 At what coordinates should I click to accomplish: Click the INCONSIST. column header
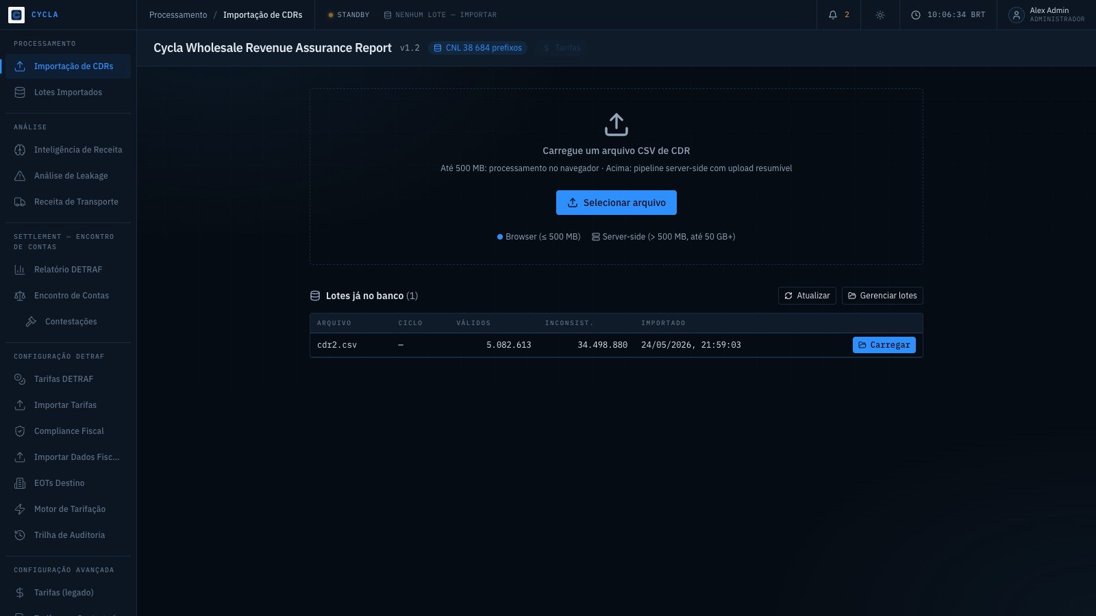click(x=569, y=323)
